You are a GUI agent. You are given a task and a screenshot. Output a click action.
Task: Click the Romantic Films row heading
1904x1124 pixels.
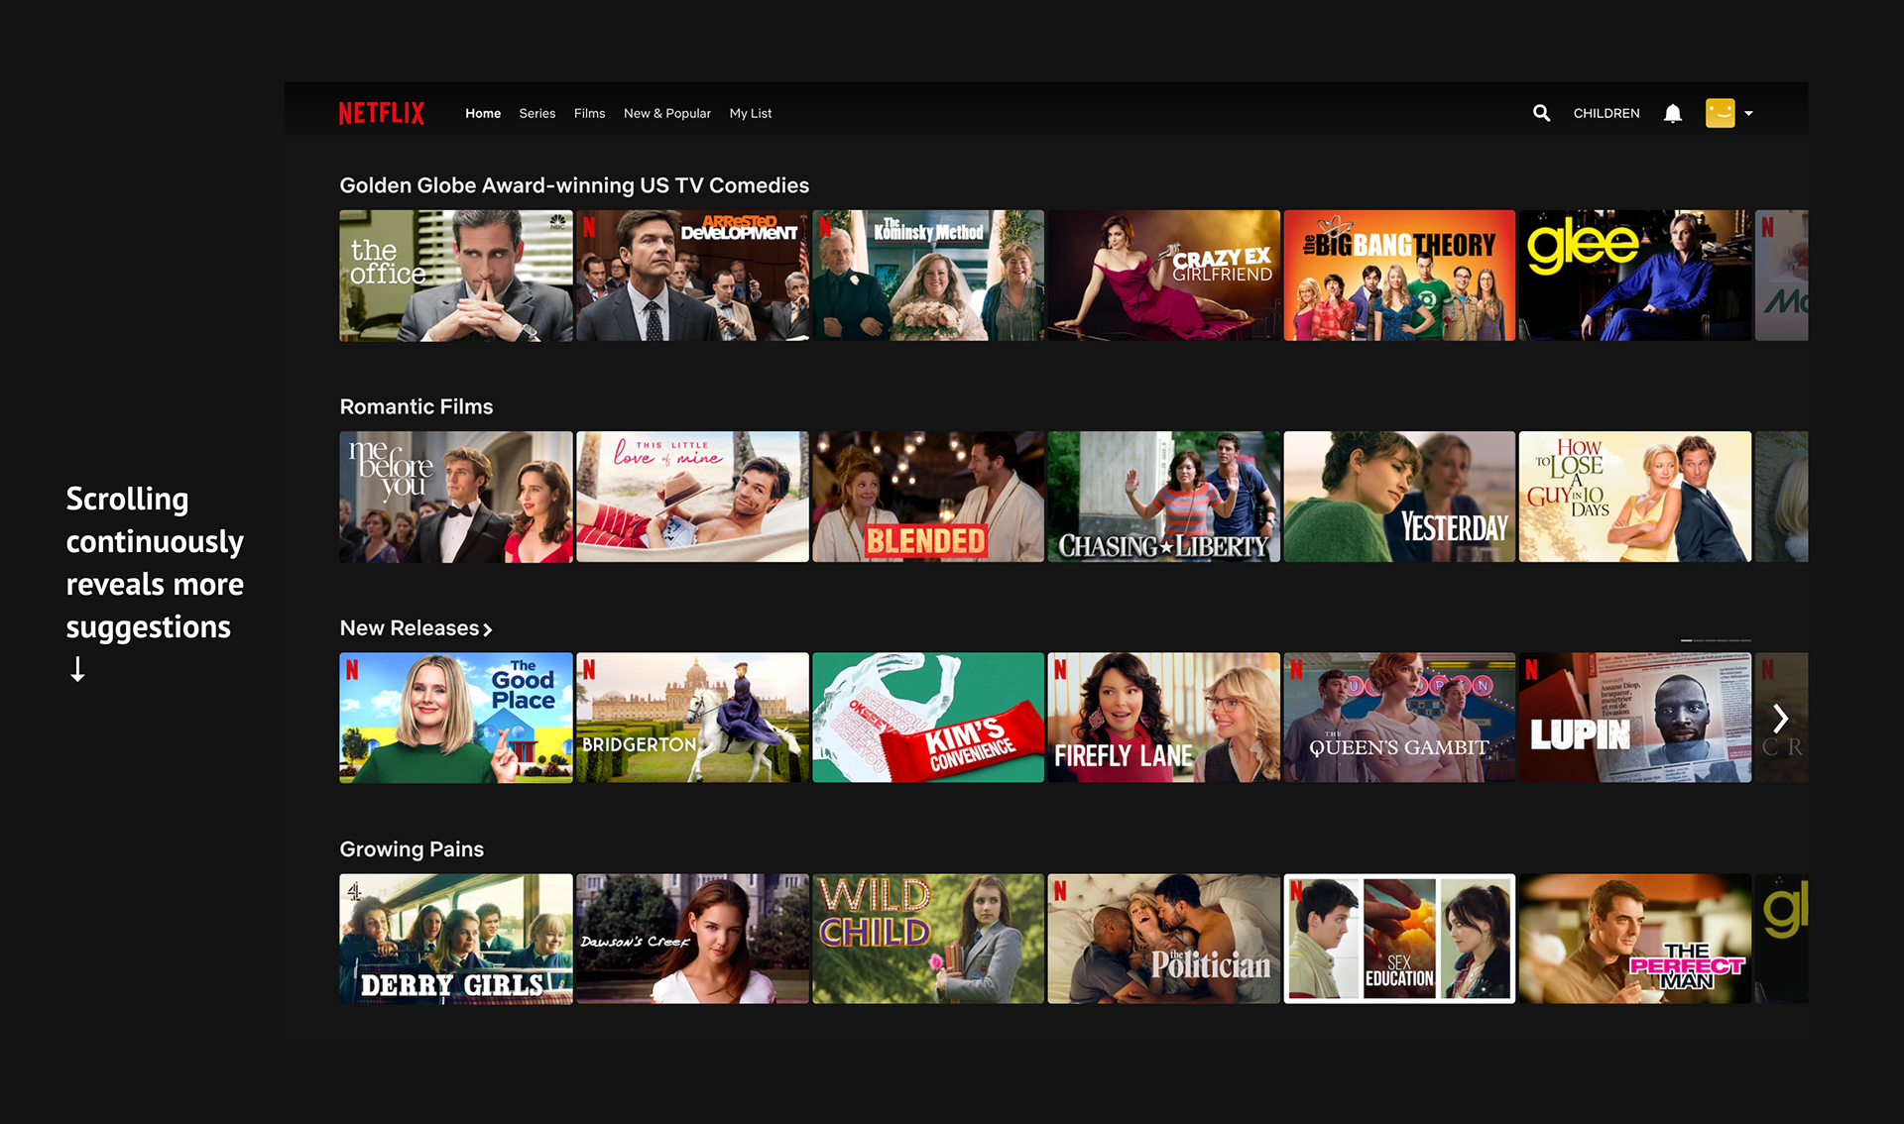(416, 406)
